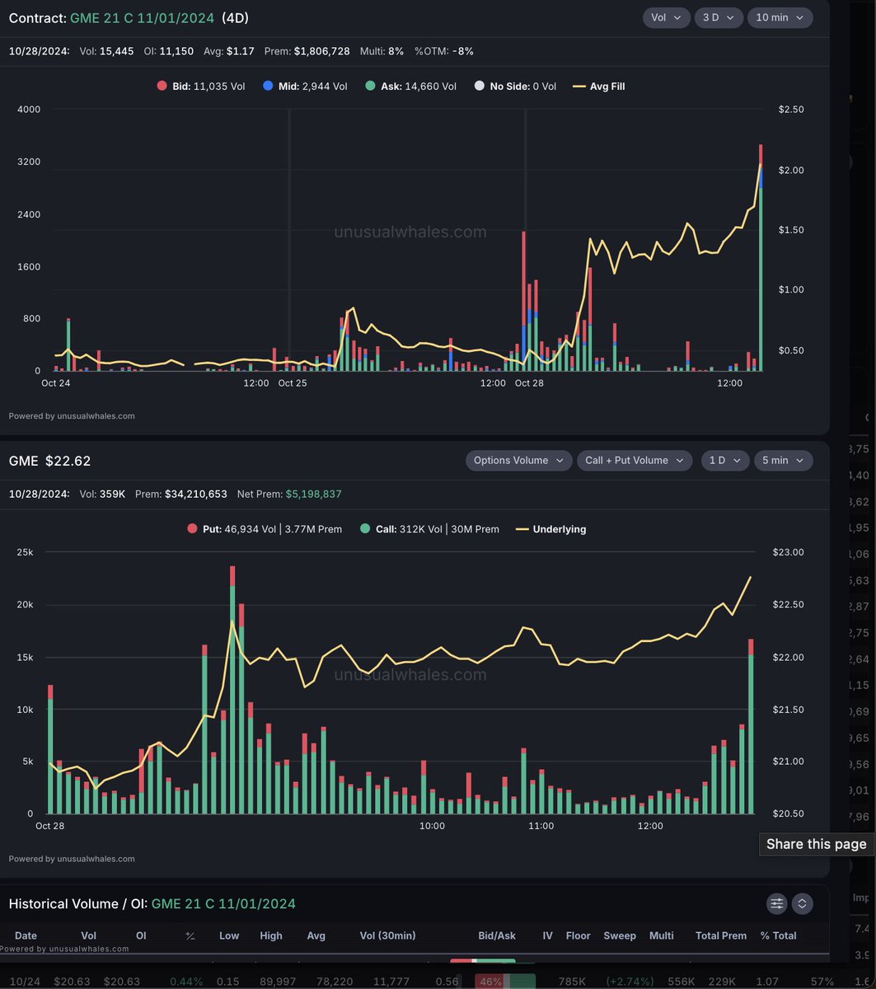
Task: Expand the 3 D range dropdown
Action: 718,17
